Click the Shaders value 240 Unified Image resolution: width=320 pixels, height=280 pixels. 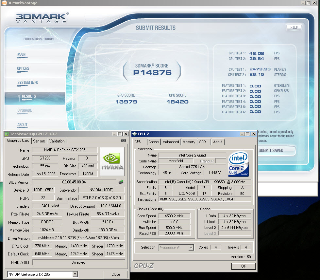click(50, 206)
